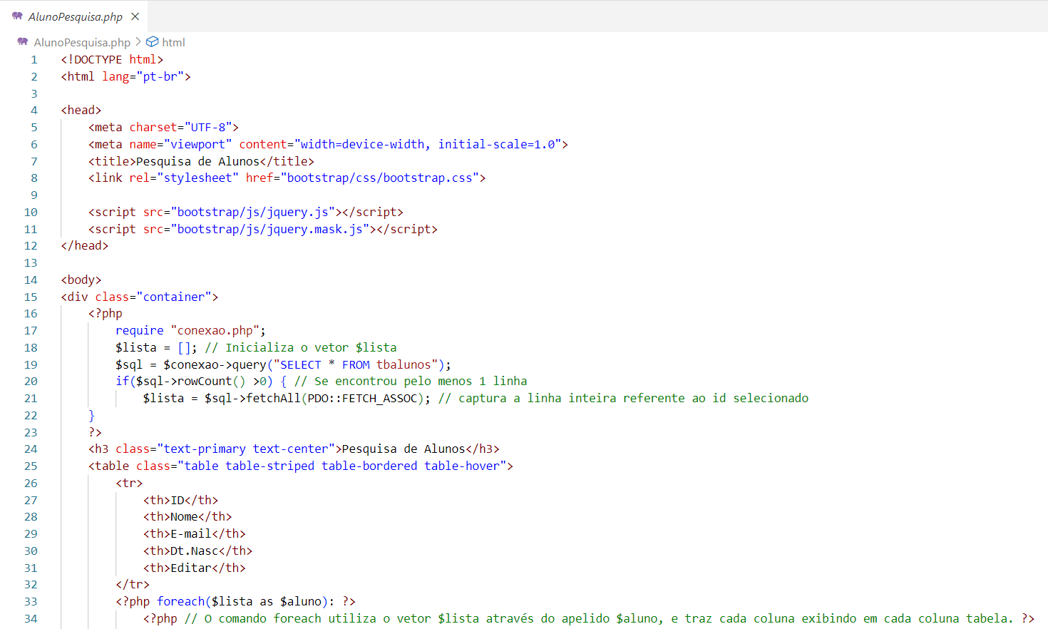Click the bootstrap/css/bootstrap.css href path
This screenshot has height=629, width=1048.
[x=379, y=178]
